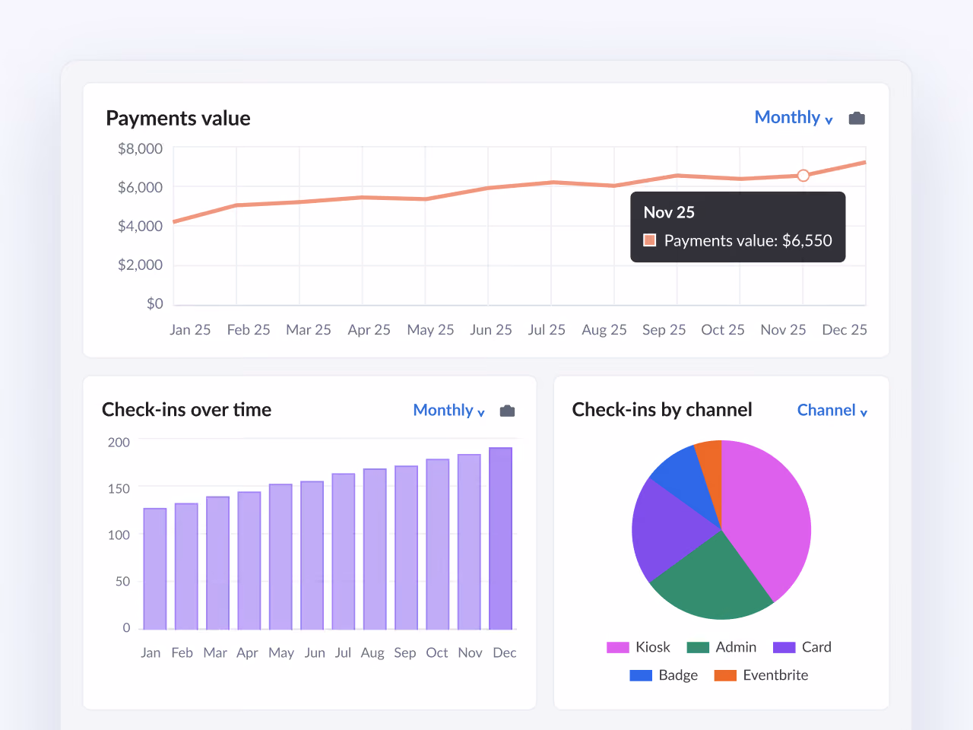
Task: Click the Sep bar in check-ins chart
Action: [x=407, y=547]
